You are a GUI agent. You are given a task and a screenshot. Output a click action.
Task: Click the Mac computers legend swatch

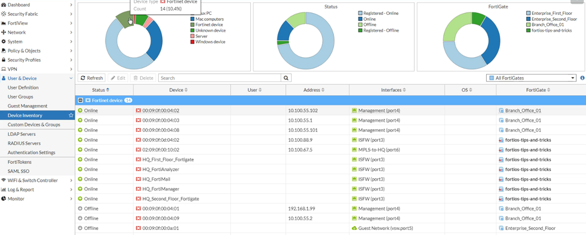(x=192, y=19)
